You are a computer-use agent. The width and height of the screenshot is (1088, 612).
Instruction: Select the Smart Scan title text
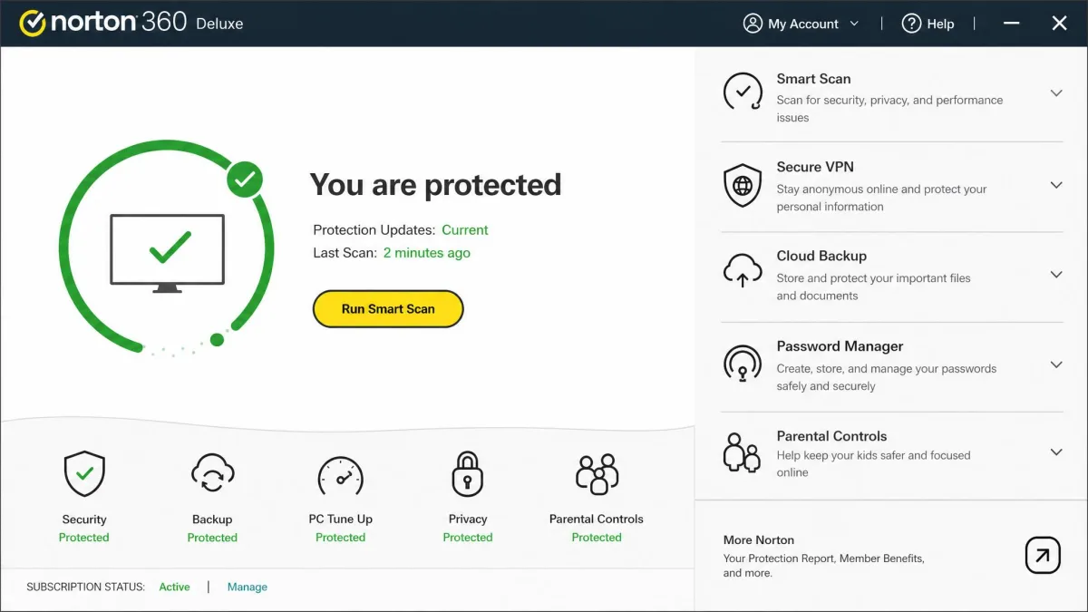813,79
